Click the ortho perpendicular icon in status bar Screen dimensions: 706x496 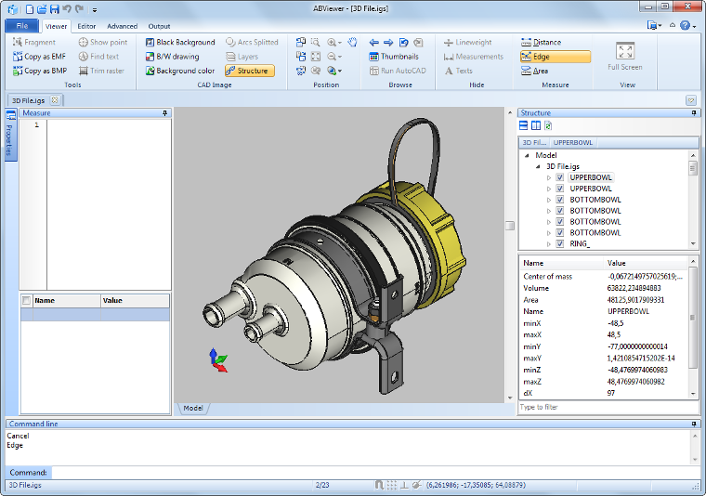pyautogui.click(x=404, y=485)
